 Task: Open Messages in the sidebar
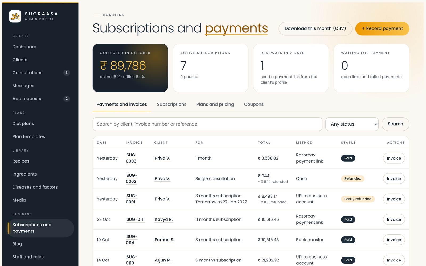click(40, 86)
